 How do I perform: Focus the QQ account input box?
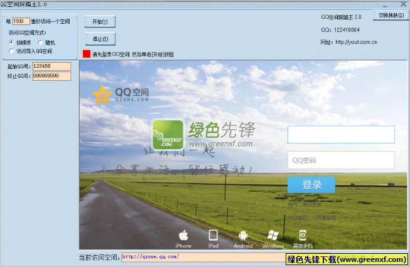point(341,135)
